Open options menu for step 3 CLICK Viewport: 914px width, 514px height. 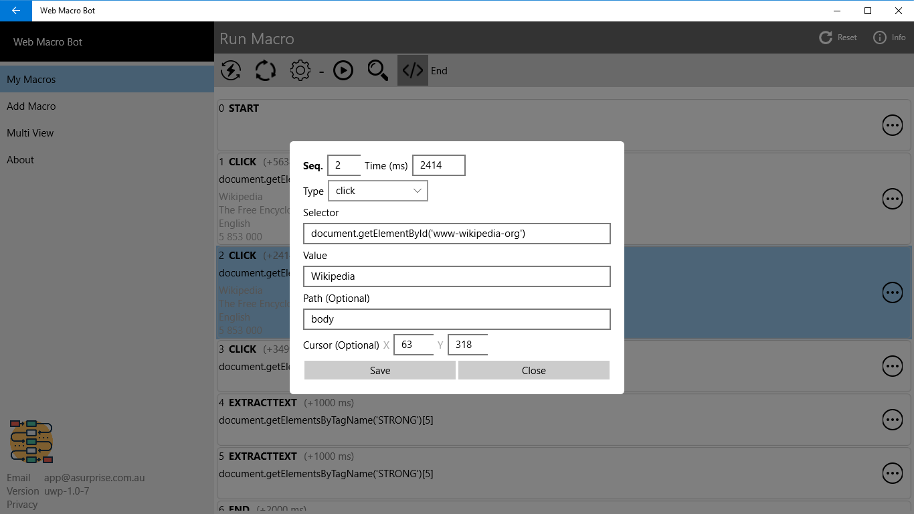(x=893, y=366)
